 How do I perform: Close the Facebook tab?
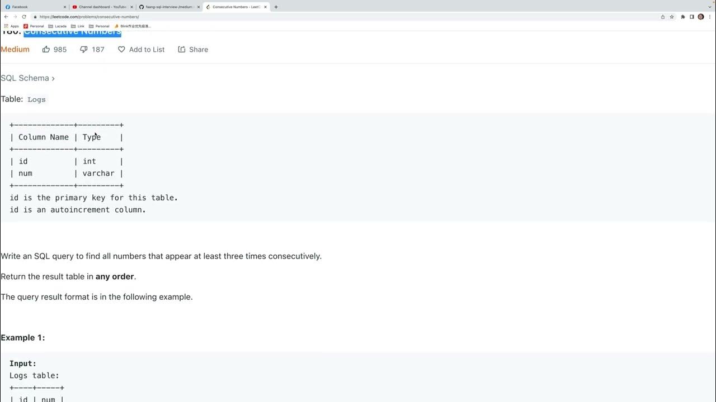pos(65,7)
